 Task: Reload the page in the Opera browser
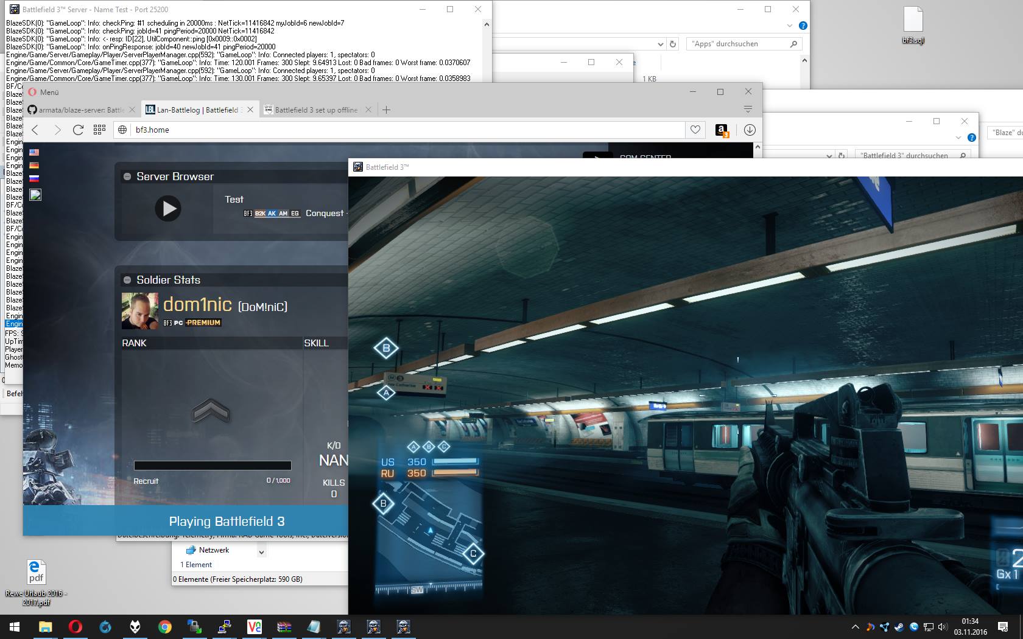78,130
